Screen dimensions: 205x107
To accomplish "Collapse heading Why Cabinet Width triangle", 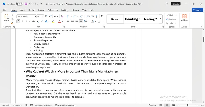I will click(x=24, y=72).
